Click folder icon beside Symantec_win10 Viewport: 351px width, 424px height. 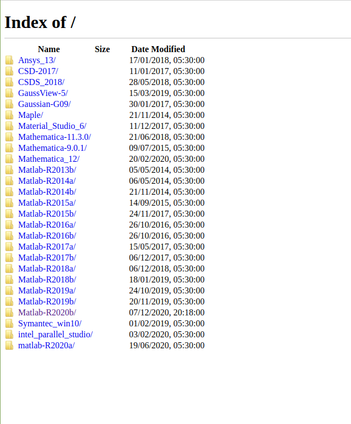click(x=9, y=324)
